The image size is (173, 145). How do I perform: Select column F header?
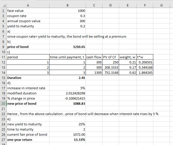[x=145, y=5]
